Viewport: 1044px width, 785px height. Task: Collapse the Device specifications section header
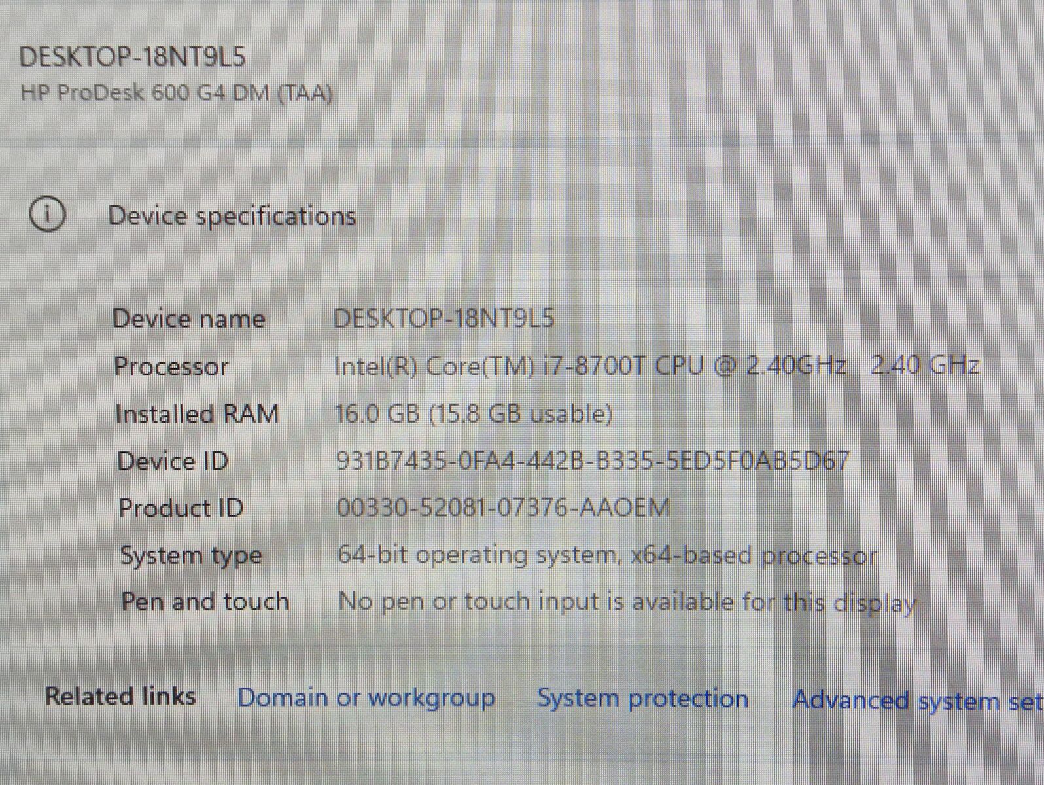tap(232, 216)
